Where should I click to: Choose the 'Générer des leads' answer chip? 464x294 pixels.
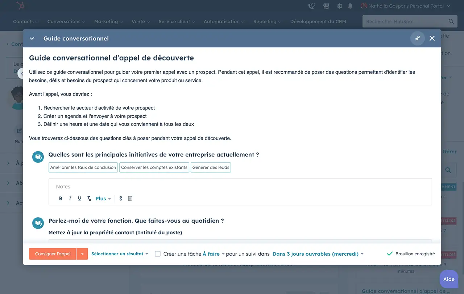click(x=211, y=167)
